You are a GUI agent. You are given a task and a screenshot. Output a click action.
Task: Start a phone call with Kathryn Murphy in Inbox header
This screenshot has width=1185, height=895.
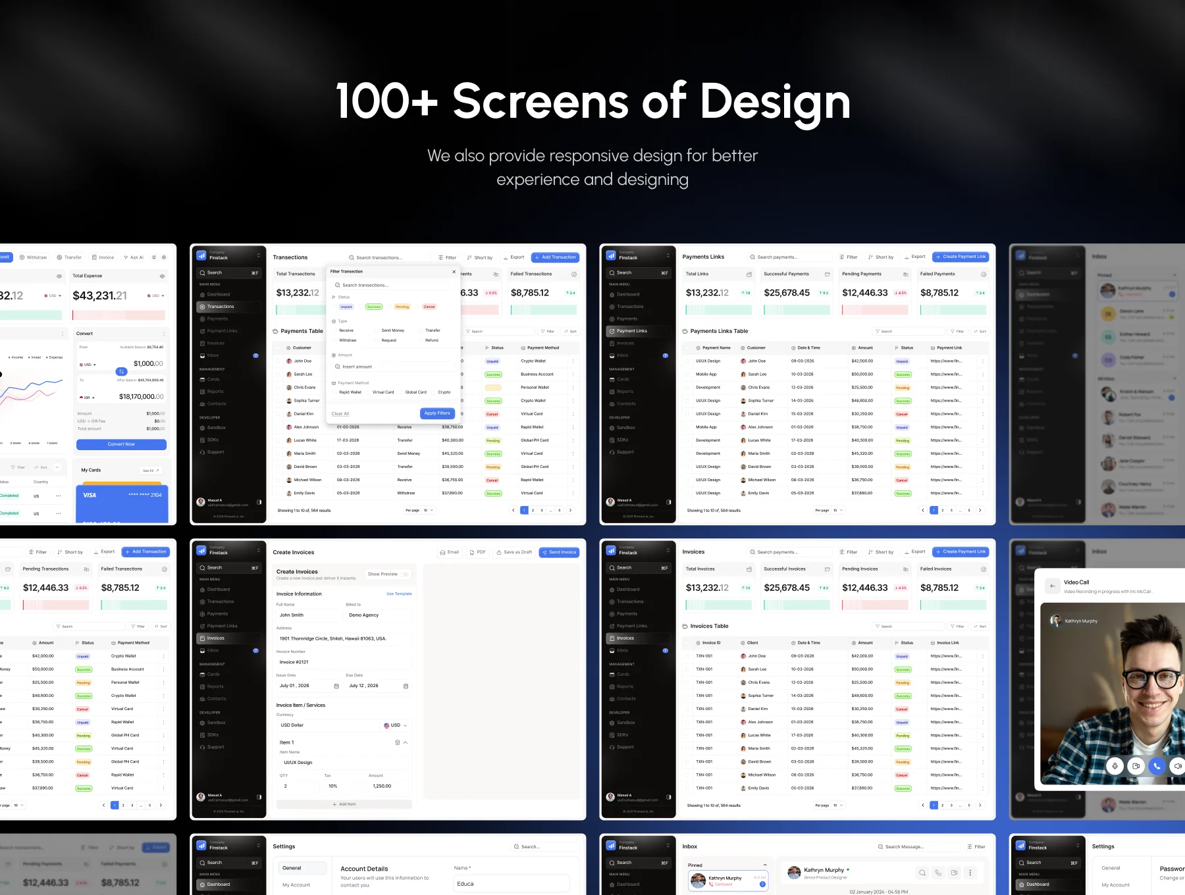coord(938,873)
